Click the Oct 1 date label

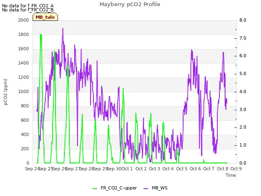tap(127, 169)
